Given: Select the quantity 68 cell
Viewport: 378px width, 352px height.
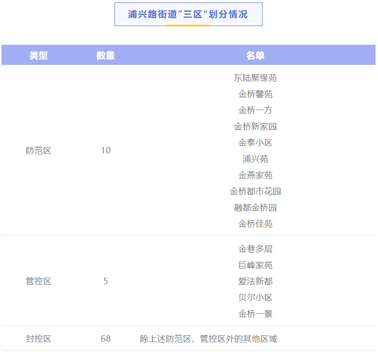Looking at the screenshot, I should (x=106, y=339).
